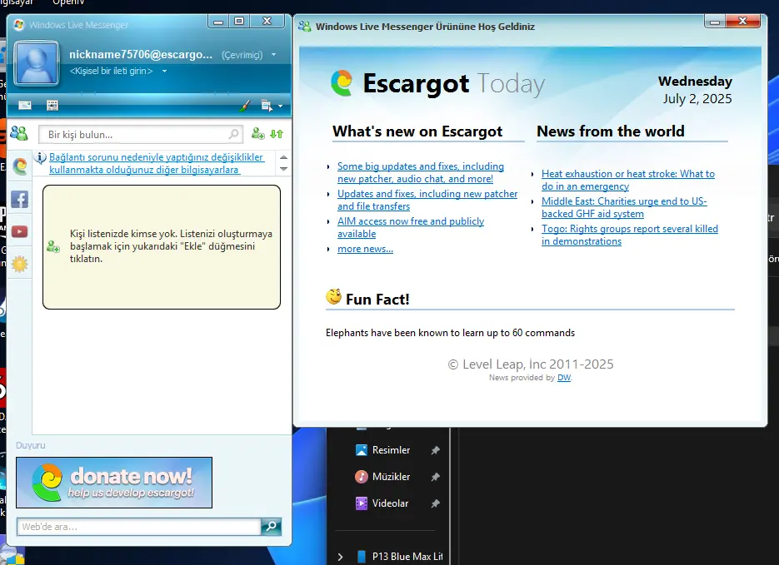Viewport: 779px width, 565px height.
Task: Click the winking smiley Fun Fact icon
Action: tap(334, 296)
